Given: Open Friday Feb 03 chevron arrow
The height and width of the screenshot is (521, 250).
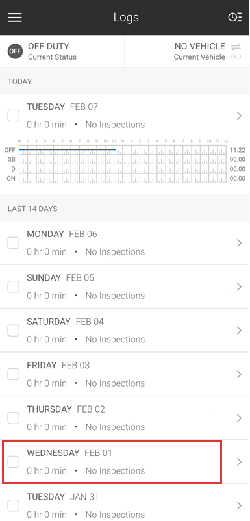Looking at the screenshot, I should coord(239,374).
